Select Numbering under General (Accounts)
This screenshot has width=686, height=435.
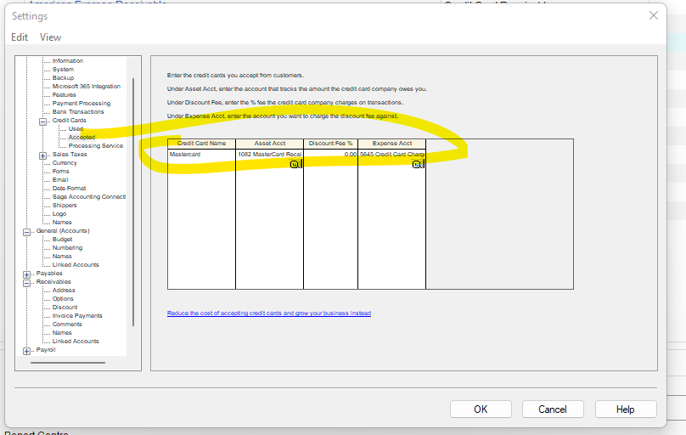(67, 248)
